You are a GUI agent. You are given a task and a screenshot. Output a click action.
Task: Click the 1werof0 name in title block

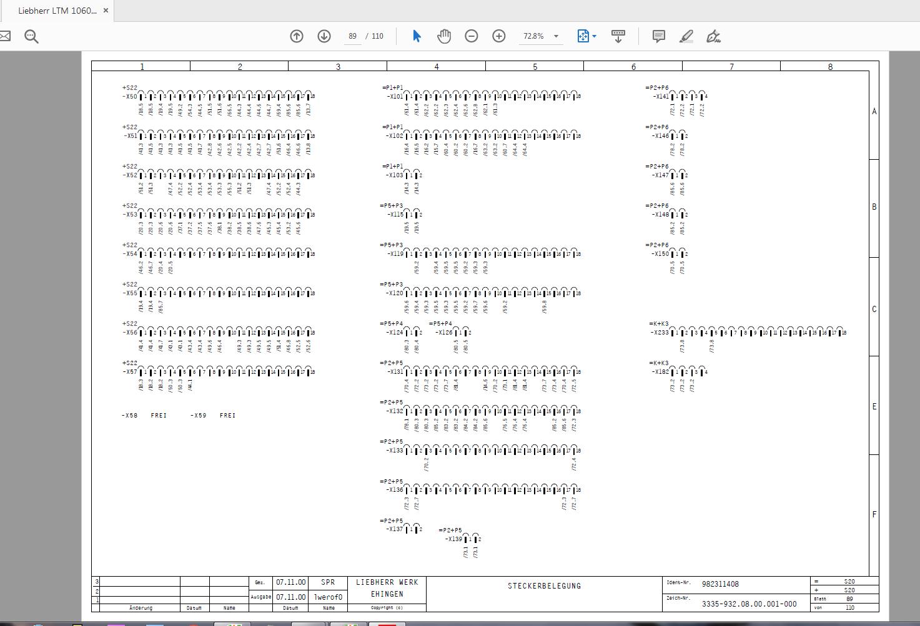tap(328, 597)
